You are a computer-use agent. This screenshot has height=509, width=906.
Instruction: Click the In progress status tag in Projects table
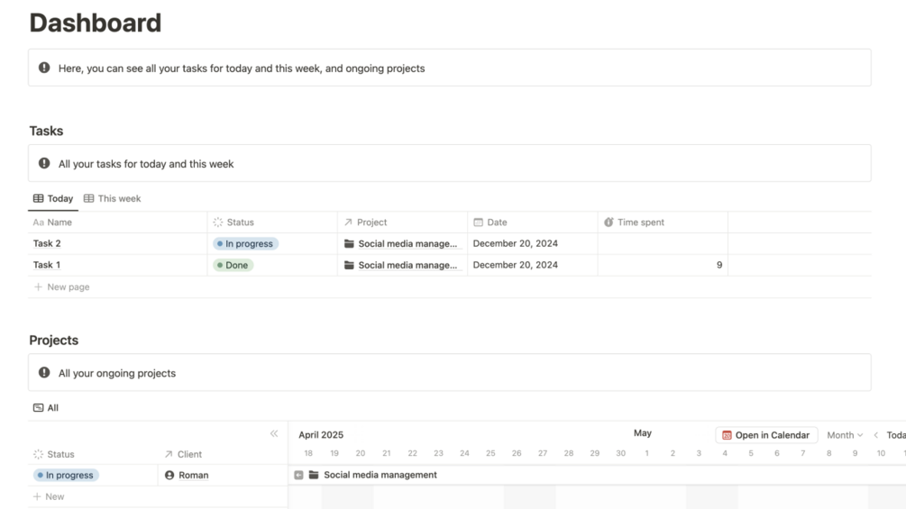(x=66, y=475)
